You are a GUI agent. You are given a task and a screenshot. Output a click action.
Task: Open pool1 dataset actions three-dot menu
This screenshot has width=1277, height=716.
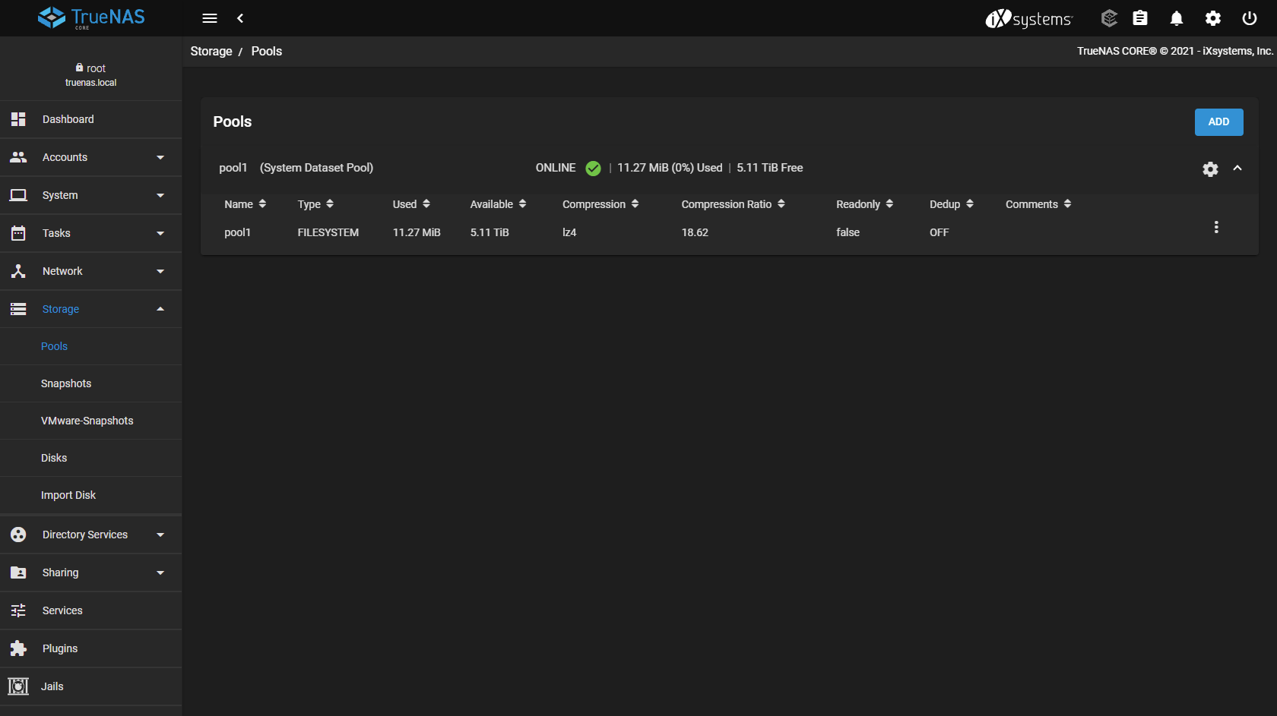click(1216, 227)
